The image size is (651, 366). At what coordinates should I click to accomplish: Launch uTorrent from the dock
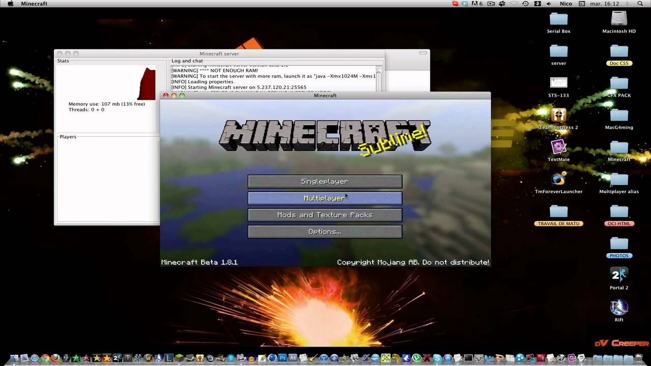tap(416, 358)
